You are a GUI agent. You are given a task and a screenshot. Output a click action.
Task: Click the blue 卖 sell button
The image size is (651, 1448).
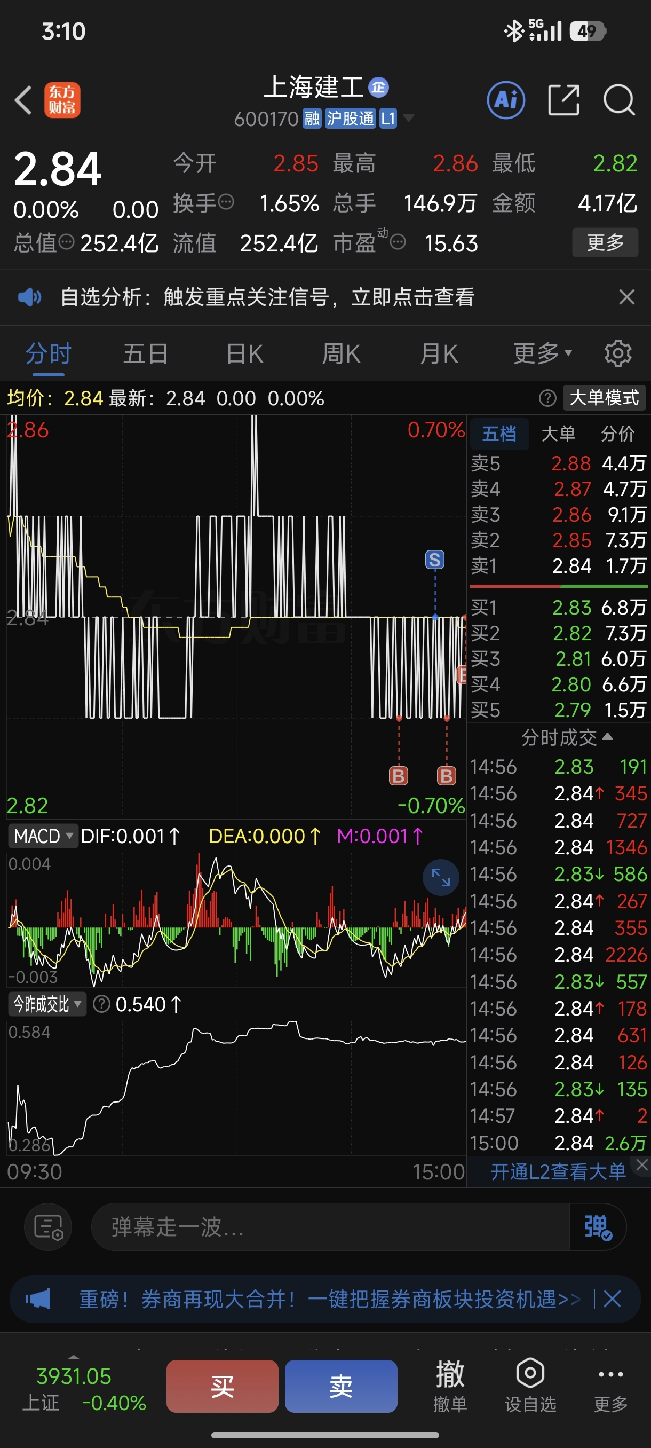point(341,1386)
